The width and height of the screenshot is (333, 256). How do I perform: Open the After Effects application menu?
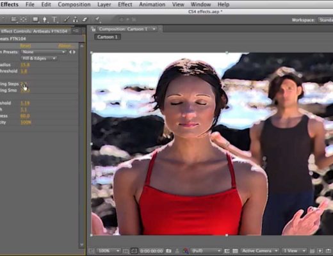(x=9, y=4)
